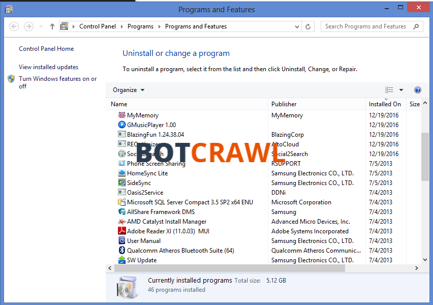Select the SideSync application icon
The width and height of the screenshot is (433, 305).
coord(121,182)
